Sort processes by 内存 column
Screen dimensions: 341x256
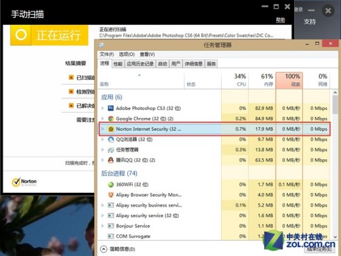coord(262,80)
